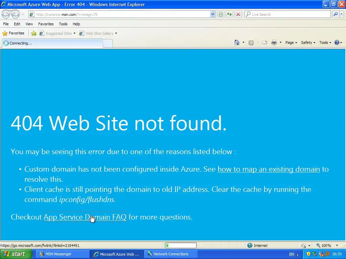Click the Favorites star button
The image size is (346, 259).
pyautogui.click(x=13, y=33)
